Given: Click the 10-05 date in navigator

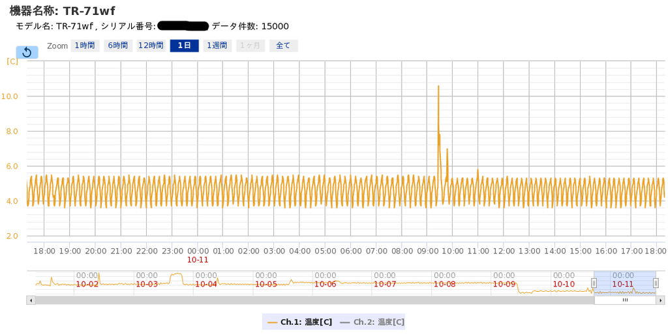Looking at the screenshot, I should pyautogui.click(x=266, y=284).
